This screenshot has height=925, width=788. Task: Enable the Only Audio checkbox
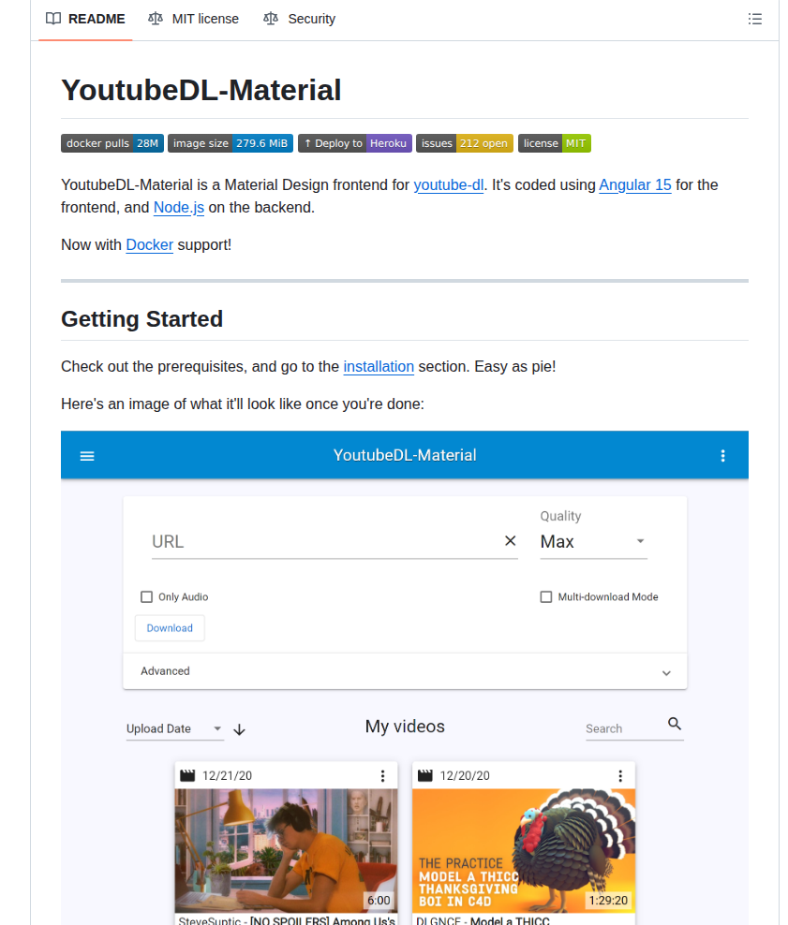pyautogui.click(x=147, y=597)
